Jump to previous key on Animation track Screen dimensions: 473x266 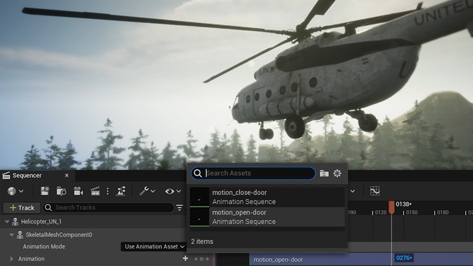196,259
